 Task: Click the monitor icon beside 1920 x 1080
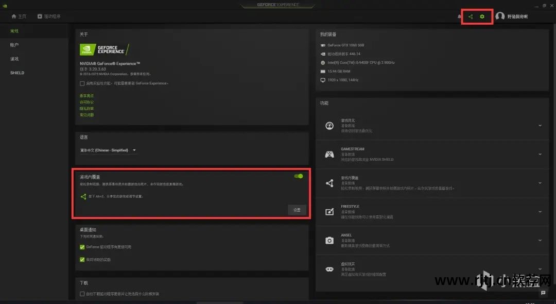pos(323,80)
